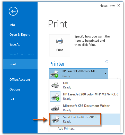Click the Fax machine icon

click(55, 85)
